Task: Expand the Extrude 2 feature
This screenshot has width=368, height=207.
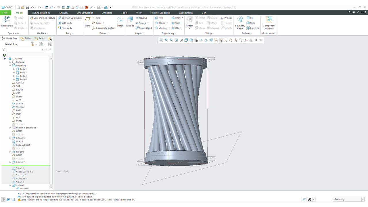Action: (10, 138)
